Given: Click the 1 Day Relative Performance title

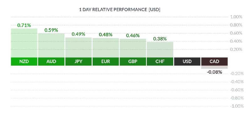Looking at the screenshot, I should (120, 10).
